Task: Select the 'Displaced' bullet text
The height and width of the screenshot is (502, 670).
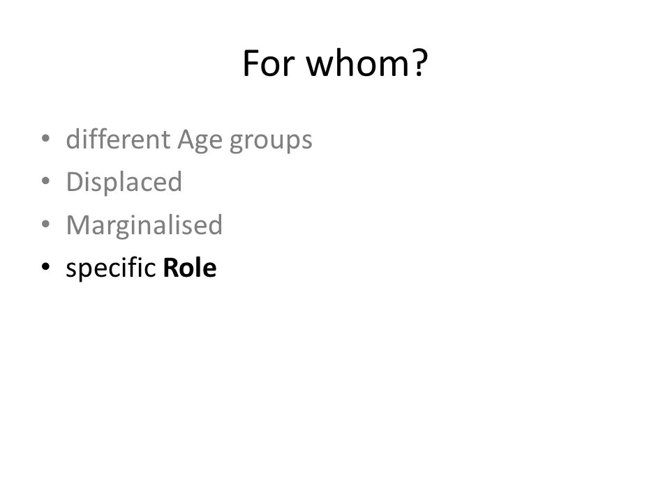Action: (x=124, y=183)
